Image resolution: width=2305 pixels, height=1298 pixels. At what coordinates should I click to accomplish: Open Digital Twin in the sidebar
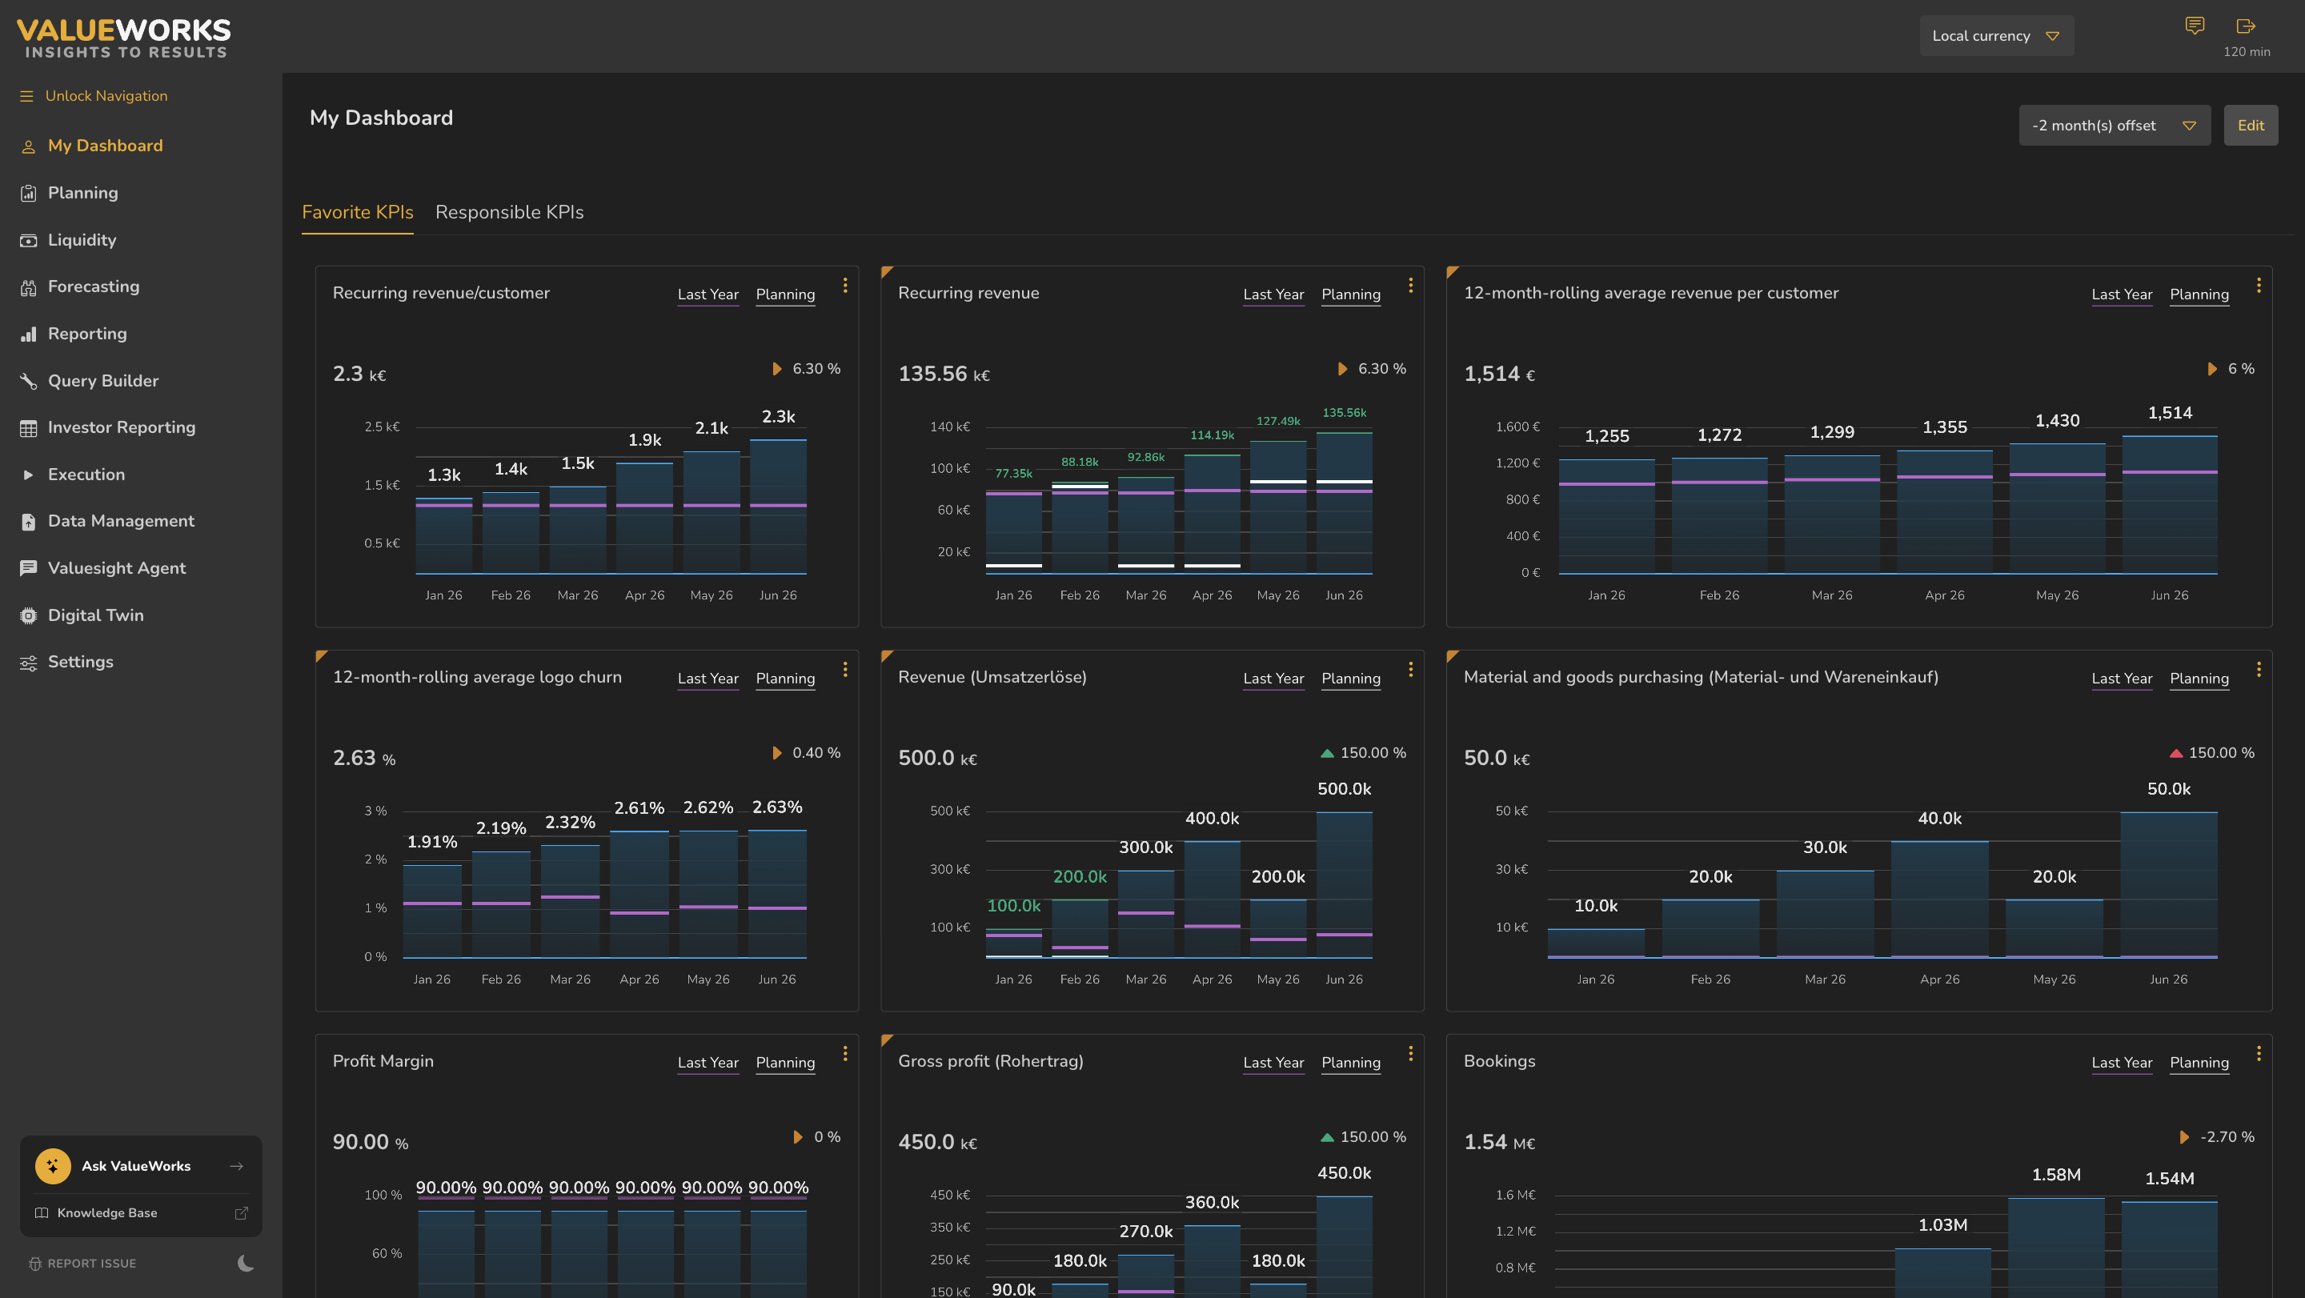(x=95, y=615)
